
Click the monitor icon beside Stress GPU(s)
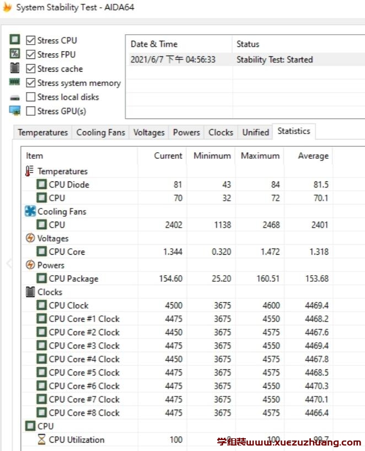[15, 110]
